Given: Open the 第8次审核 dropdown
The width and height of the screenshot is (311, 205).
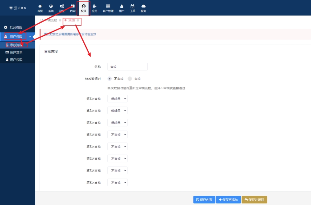Looking at the screenshot, I should (118, 182).
